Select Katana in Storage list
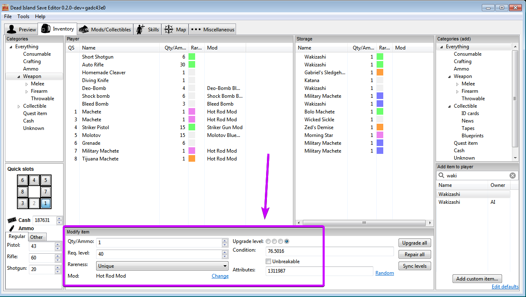Screen dimensions: 526x297 (x=364, y=80)
